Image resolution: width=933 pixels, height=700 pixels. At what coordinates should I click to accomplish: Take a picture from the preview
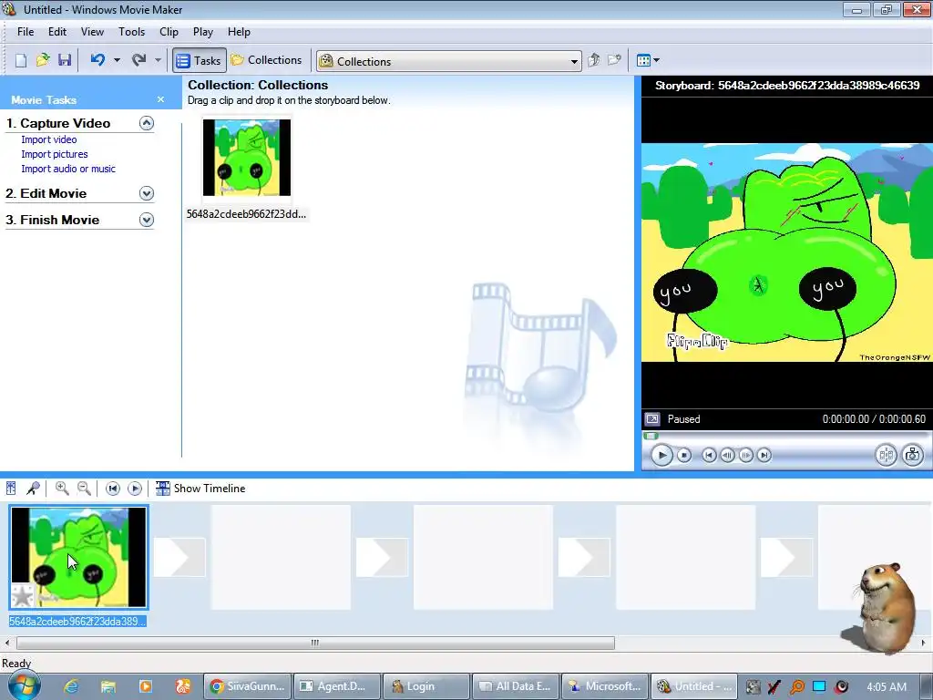(913, 456)
